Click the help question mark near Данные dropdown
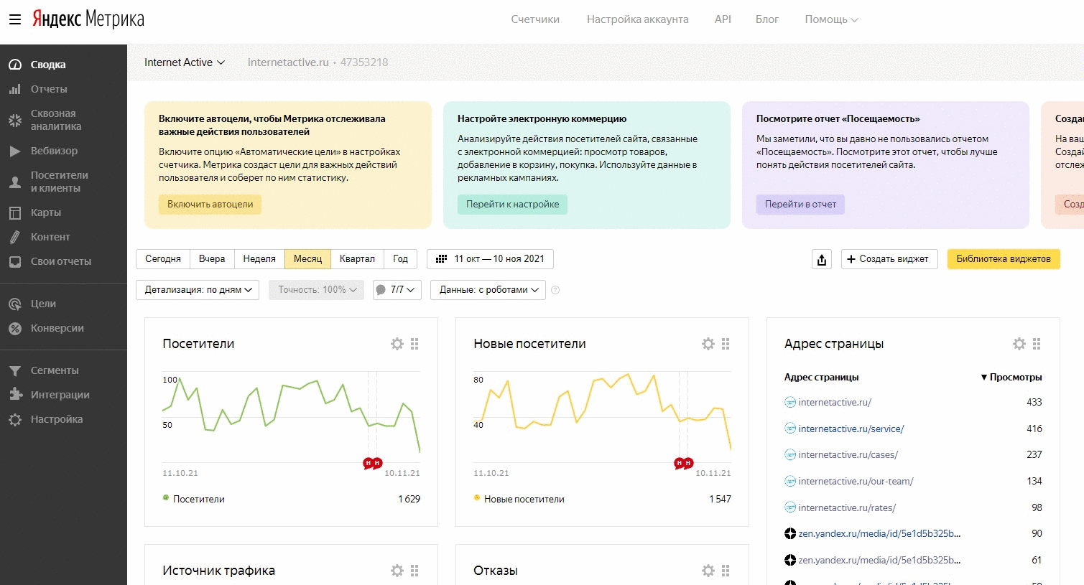The image size is (1084, 585). click(555, 290)
